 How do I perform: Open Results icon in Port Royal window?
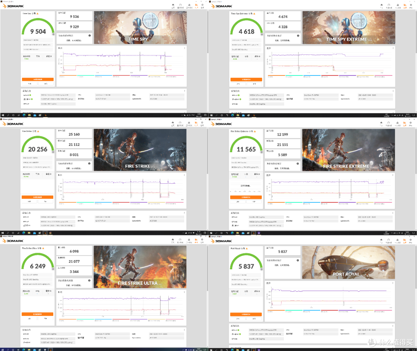[405, 240]
